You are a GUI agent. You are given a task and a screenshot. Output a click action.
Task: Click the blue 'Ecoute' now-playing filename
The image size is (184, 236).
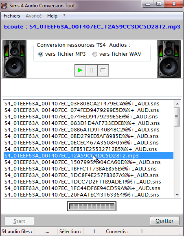point(92,26)
